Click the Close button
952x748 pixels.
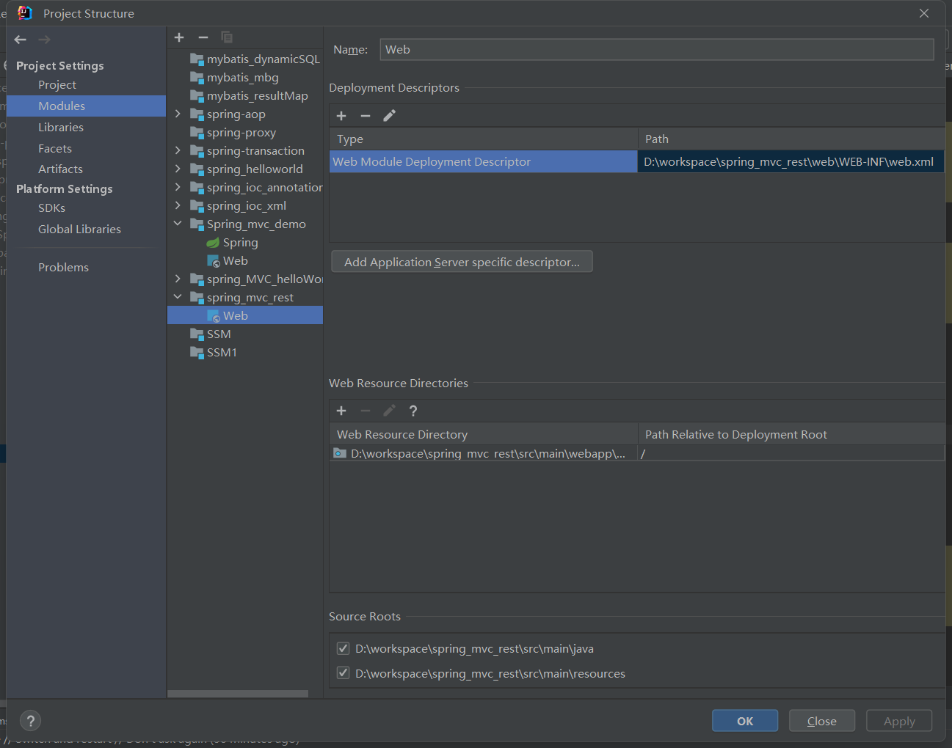(x=822, y=721)
